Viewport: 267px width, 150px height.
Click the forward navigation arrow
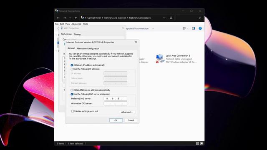pos(65,18)
